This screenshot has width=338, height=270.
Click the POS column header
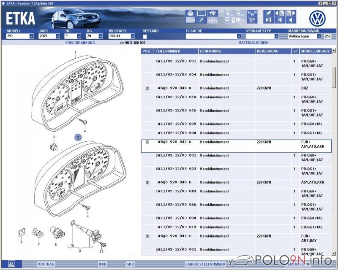point(147,51)
